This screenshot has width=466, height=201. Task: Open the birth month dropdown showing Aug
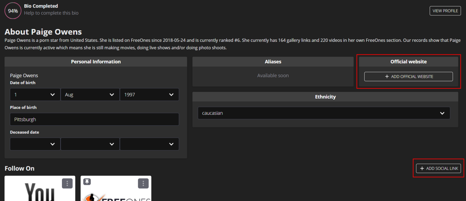tap(90, 95)
